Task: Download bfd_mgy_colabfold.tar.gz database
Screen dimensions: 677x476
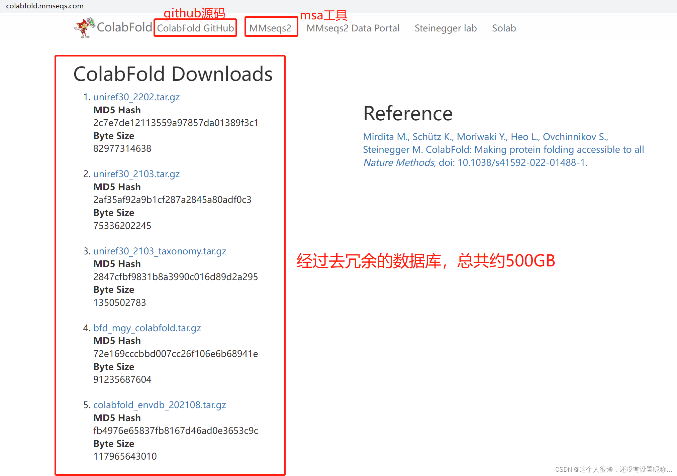Action: [147, 328]
